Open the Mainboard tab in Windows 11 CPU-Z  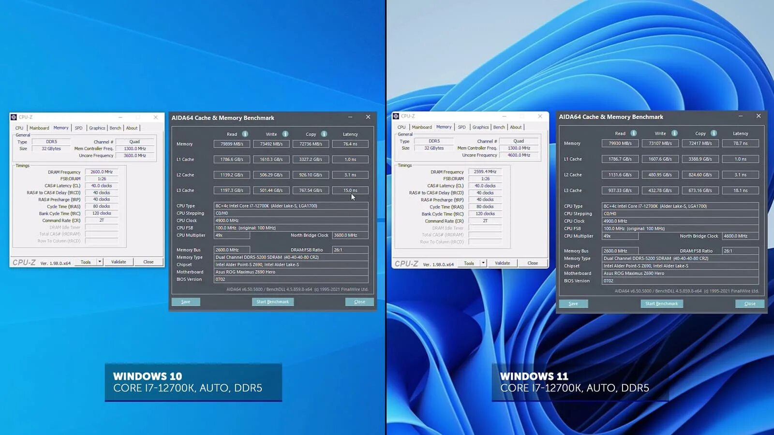(422, 127)
